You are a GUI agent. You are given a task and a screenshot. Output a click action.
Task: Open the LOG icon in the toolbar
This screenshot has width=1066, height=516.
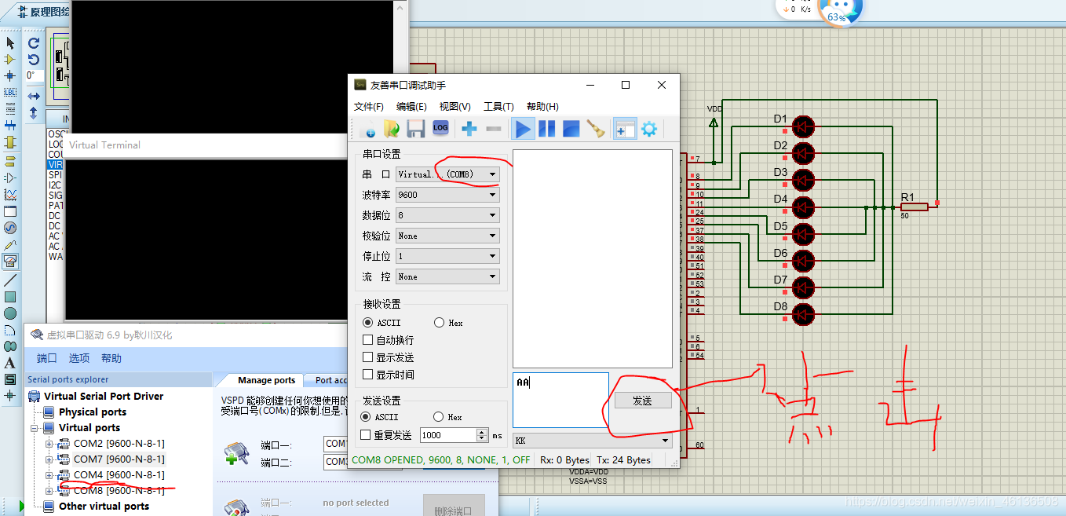pyautogui.click(x=440, y=128)
